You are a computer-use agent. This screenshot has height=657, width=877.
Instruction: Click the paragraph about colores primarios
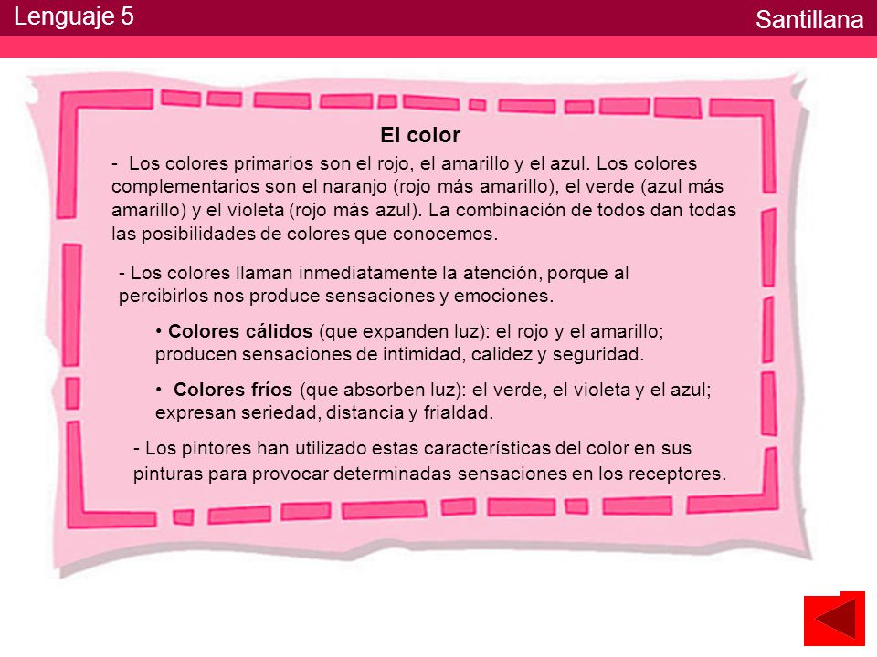point(424,198)
